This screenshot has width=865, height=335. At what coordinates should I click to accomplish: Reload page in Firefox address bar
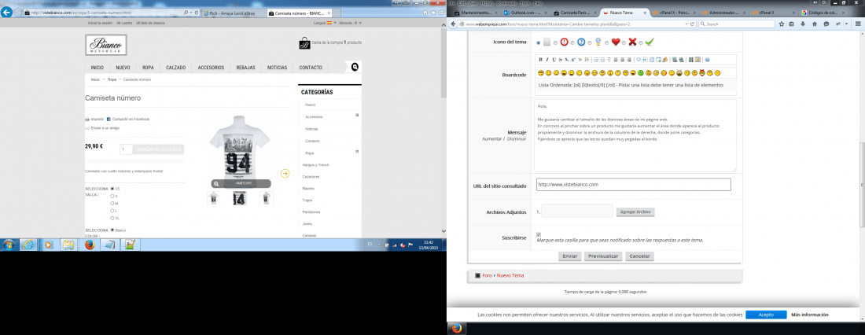[693, 24]
